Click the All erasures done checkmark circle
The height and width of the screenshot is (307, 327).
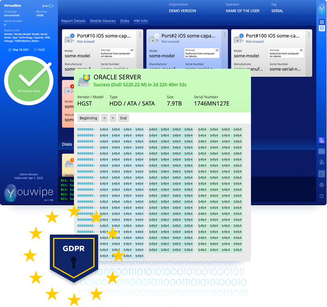tap(29, 80)
